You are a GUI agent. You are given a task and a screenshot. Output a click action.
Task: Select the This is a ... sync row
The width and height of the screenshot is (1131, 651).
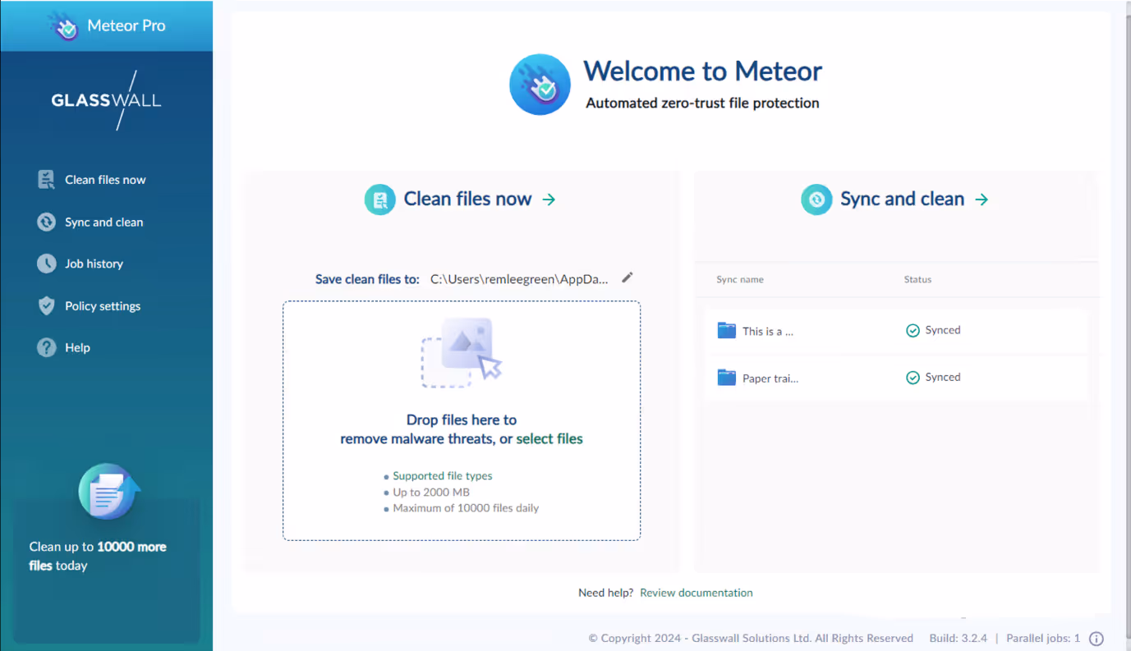click(x=896, y=331)
